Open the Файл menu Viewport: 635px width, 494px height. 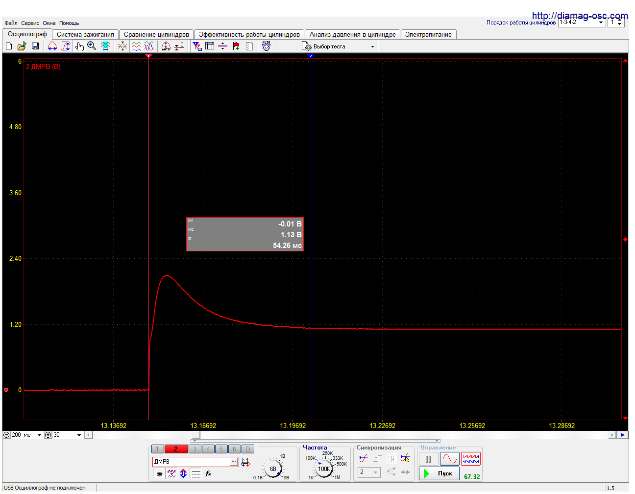coord(11,23)
